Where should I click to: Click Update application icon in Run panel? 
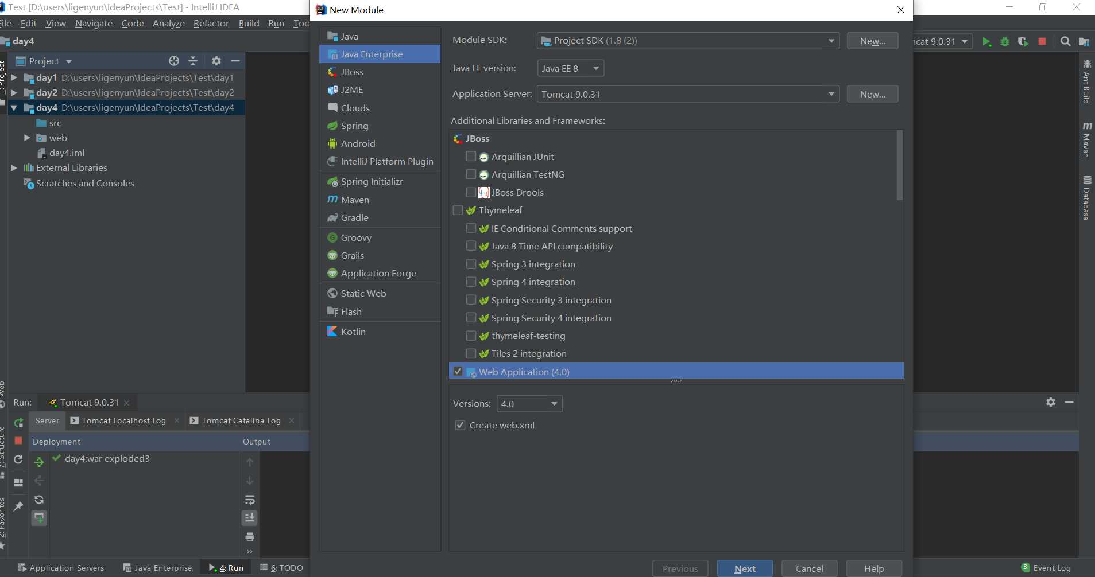(18, 459)
